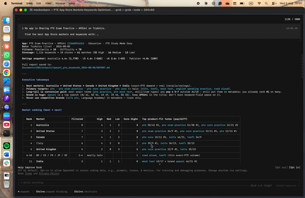
Task: Open the Trash in the dock
Action: (7, 184)
